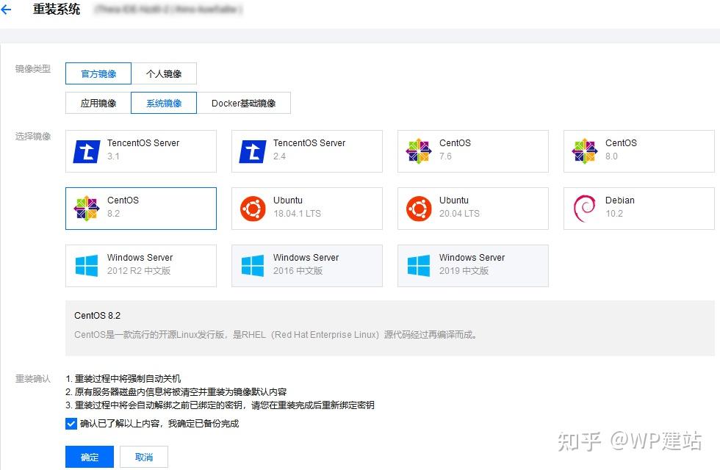The image size is (720, 470).
Task: Pick the Ubuntu 20.04 LTS logo
Action: click(x=419, y=209)
